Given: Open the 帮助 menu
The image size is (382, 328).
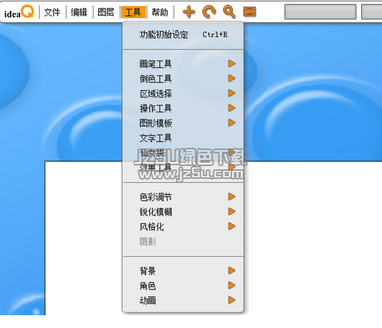Looking at the screenshot, I should [160, 12].
